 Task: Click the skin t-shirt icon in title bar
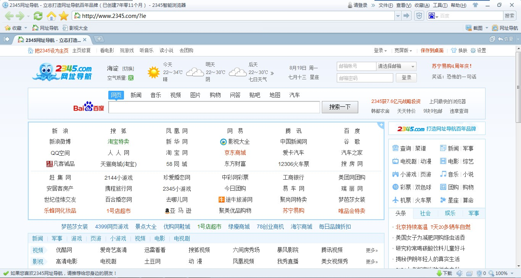coord(475,5)
